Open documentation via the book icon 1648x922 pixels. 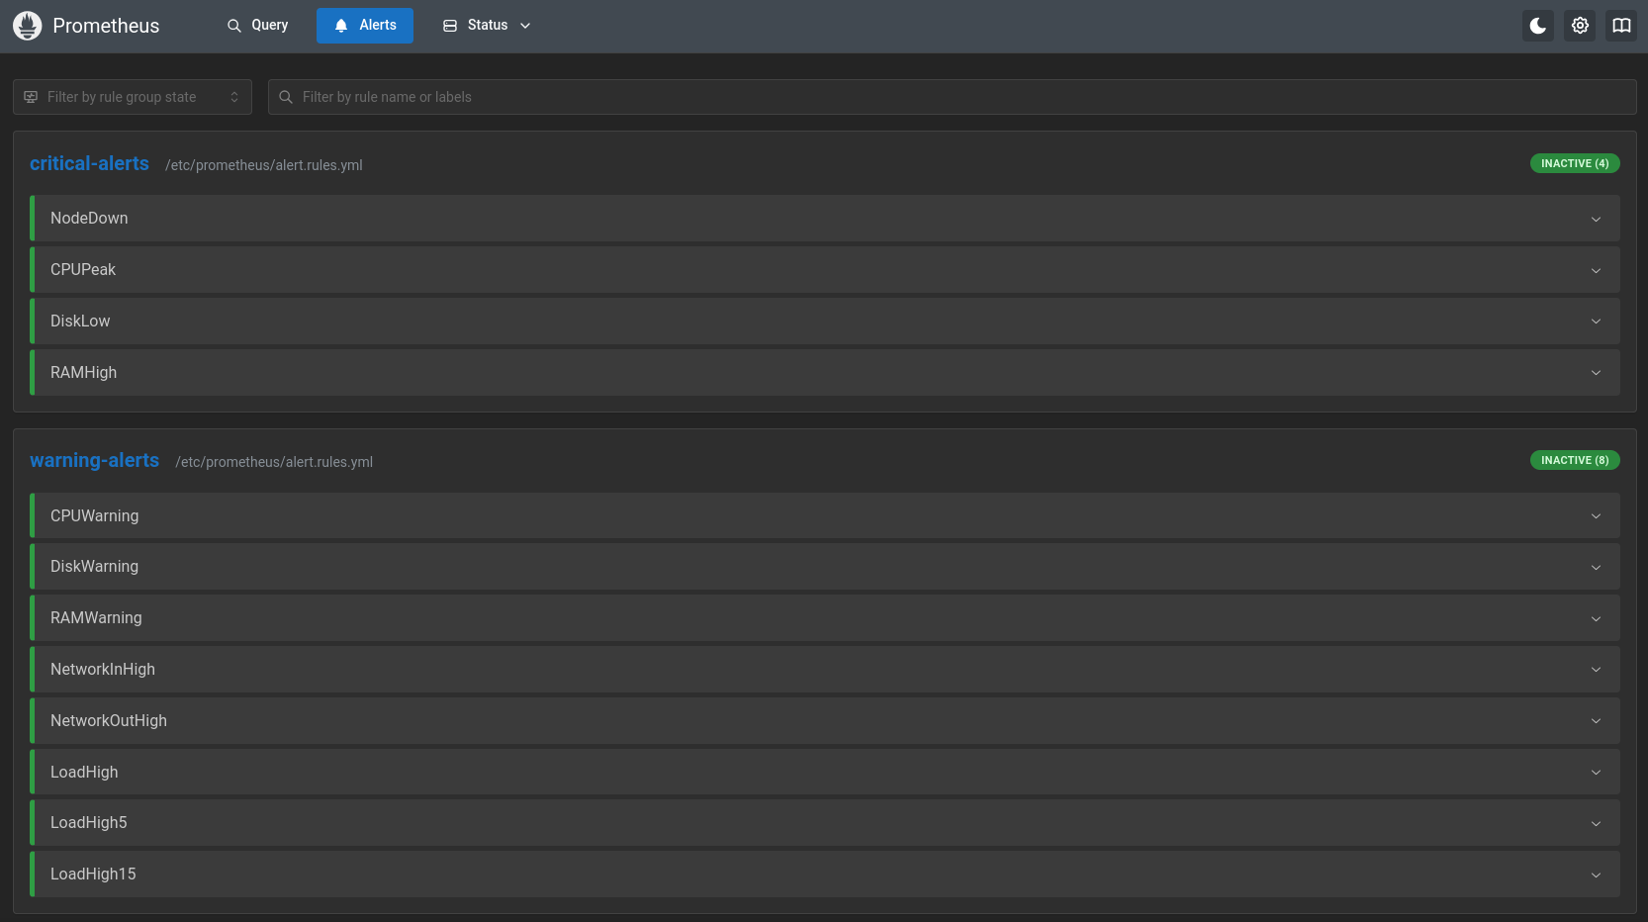1621,26
